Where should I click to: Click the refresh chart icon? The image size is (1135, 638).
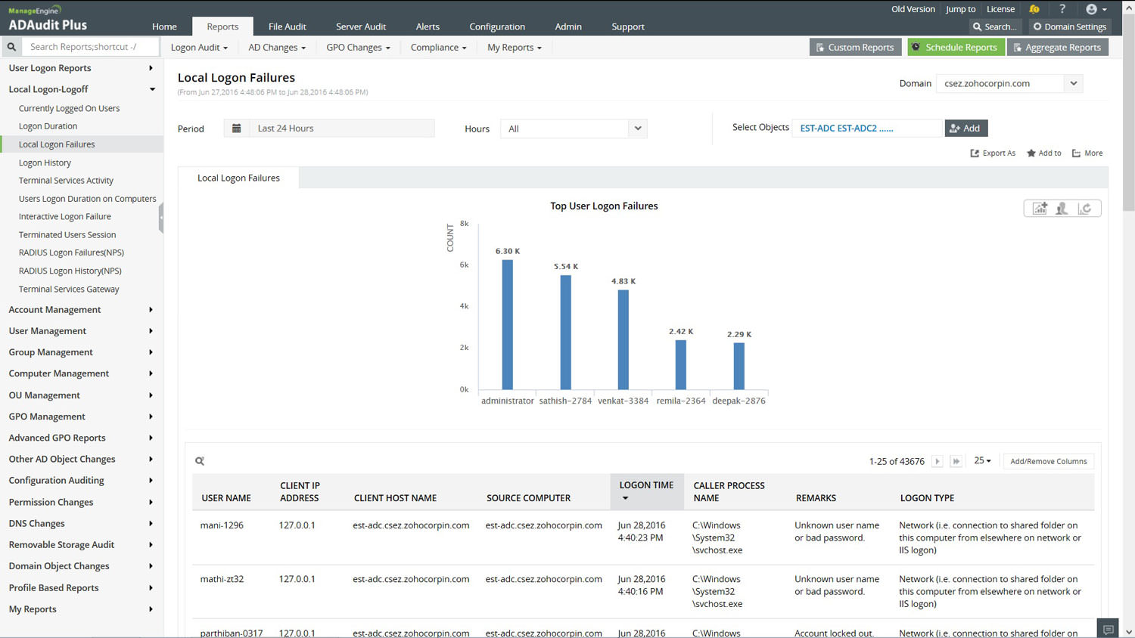pyautogui.click(x=1085, y=209)
